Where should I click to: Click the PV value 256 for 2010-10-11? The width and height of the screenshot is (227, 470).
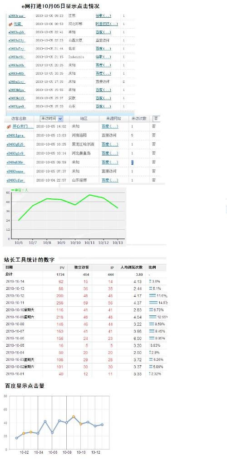pos(60,303)
